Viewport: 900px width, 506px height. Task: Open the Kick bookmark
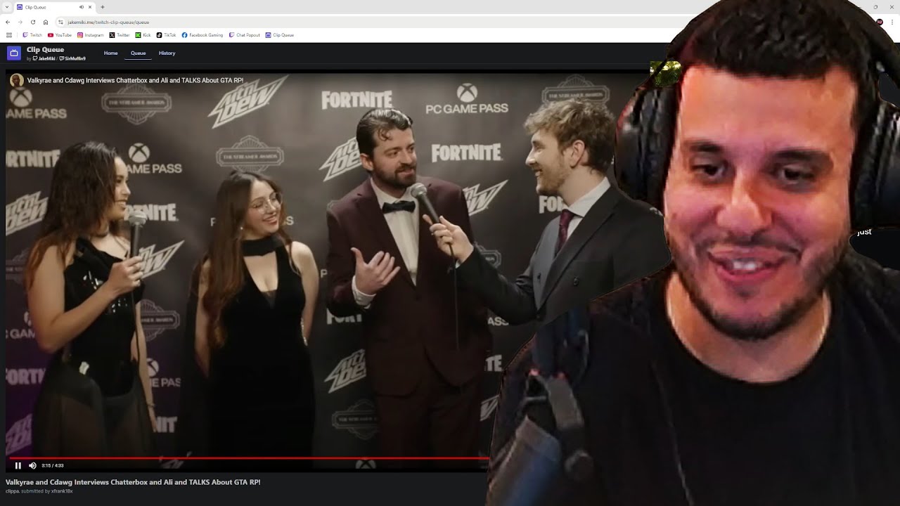click(x=143, y=34)
